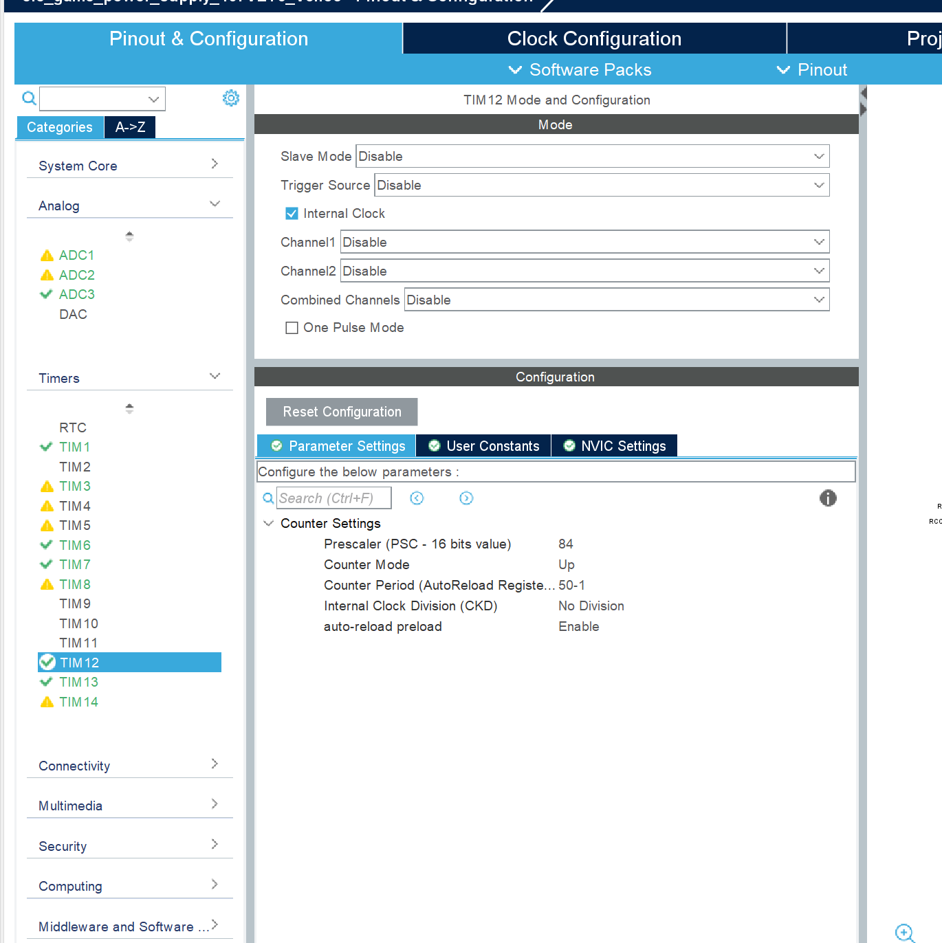Image resolution: width=942 pixels, height=943 pixels.
Task: Select TIM9 in the Timers list
Action: 75,603
